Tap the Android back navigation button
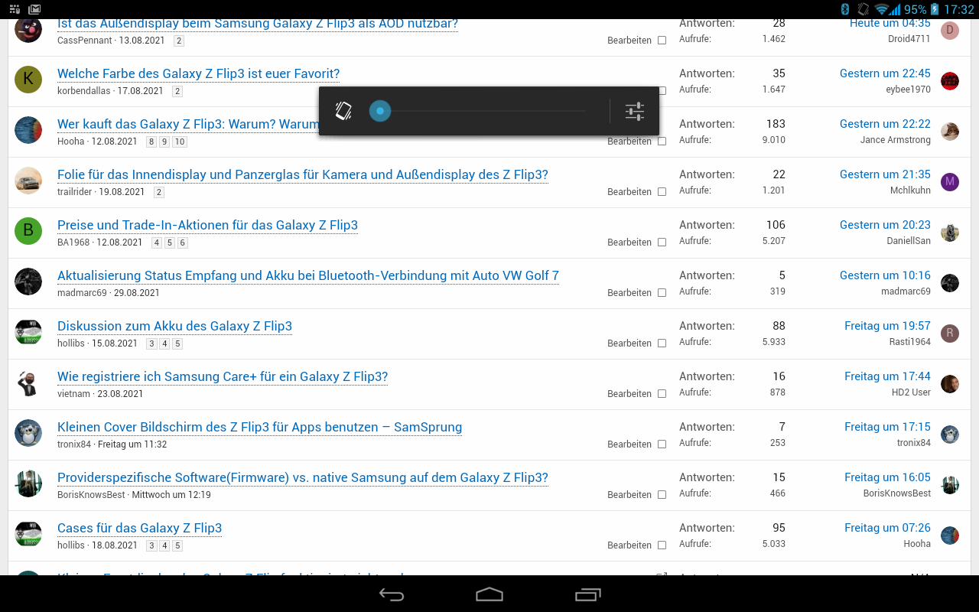The image size is (979, 612). 392,594
